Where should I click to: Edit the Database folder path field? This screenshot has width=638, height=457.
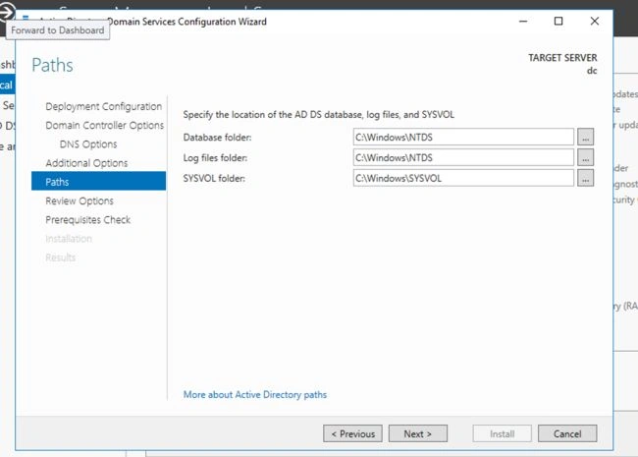click(x=463, y=138)
